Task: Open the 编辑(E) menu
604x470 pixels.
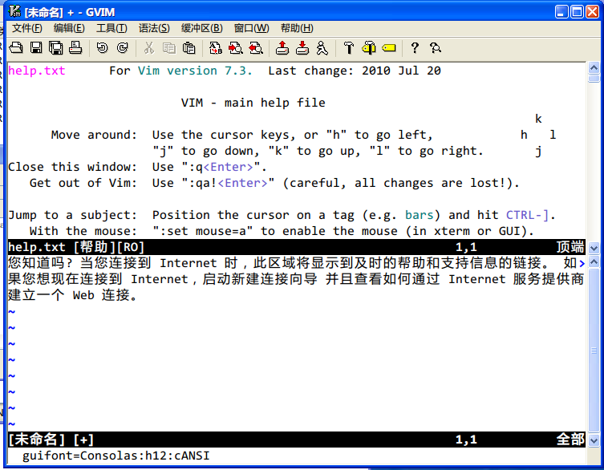Action: 69,28
